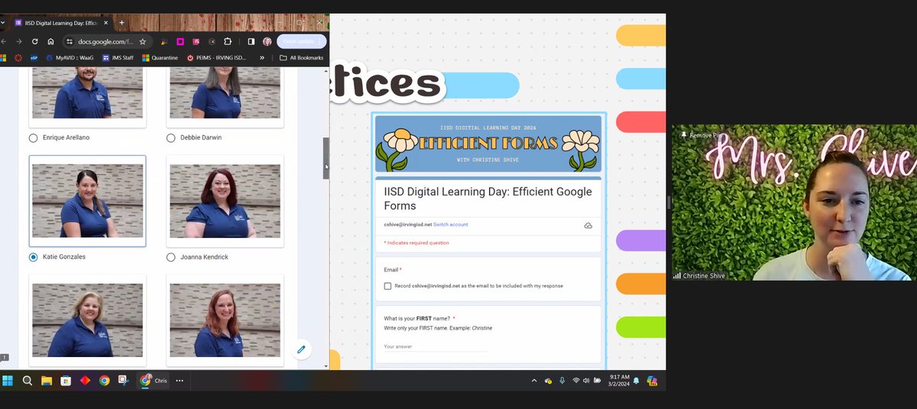Show taskbar overflow three dots
917x409 pixels.
180,380
